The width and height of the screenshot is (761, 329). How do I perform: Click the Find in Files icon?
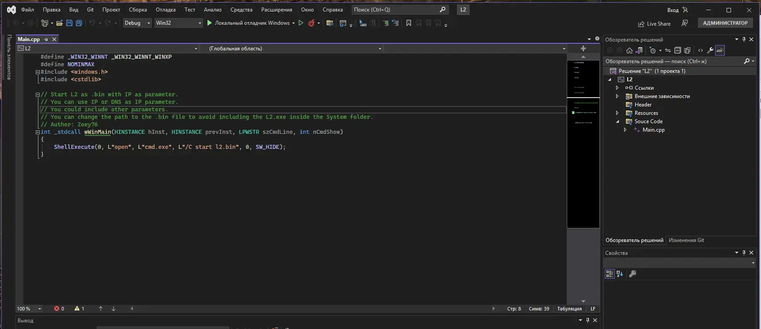330,23
